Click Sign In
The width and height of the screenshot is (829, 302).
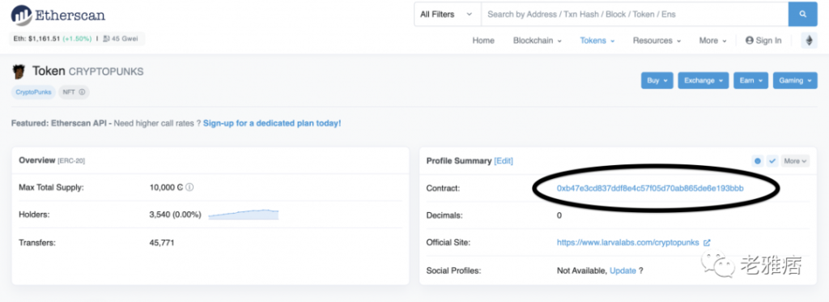(763, 40)
